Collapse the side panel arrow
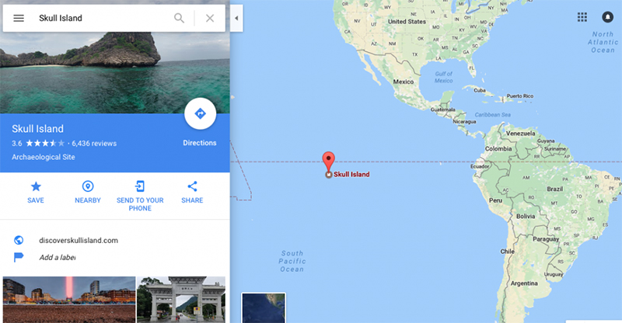The image size is (622, 323). [236, 18]
